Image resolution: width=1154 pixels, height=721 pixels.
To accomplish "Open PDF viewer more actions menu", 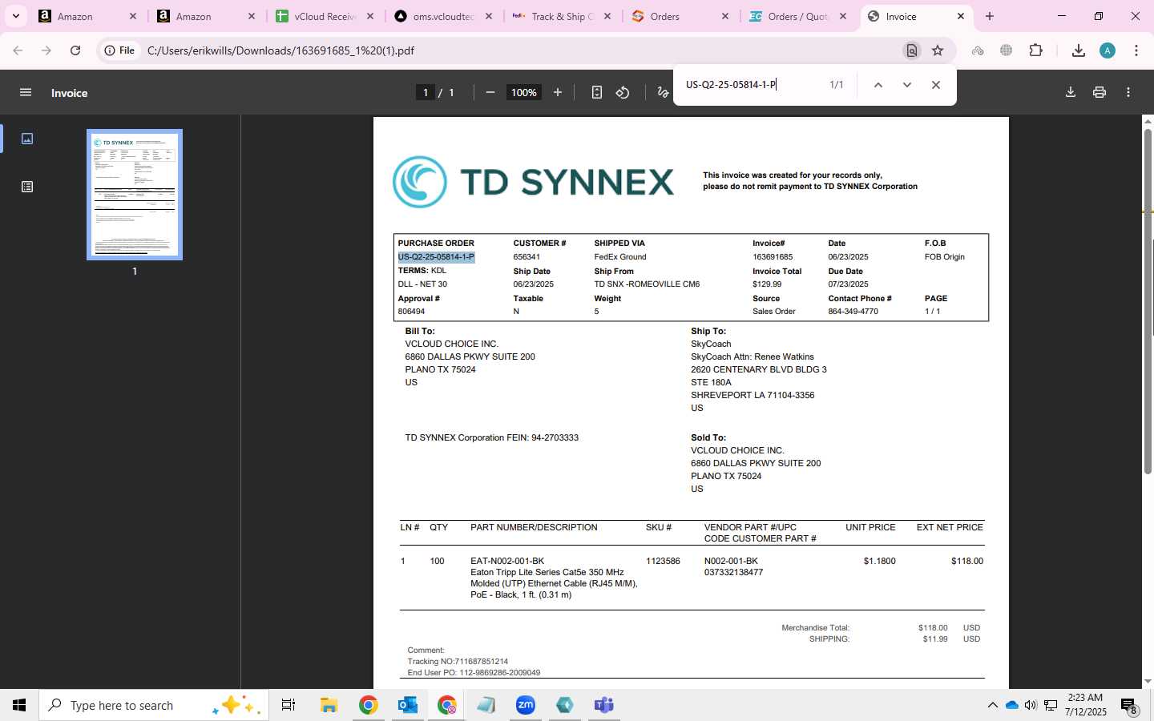I will coord(1128,93).
